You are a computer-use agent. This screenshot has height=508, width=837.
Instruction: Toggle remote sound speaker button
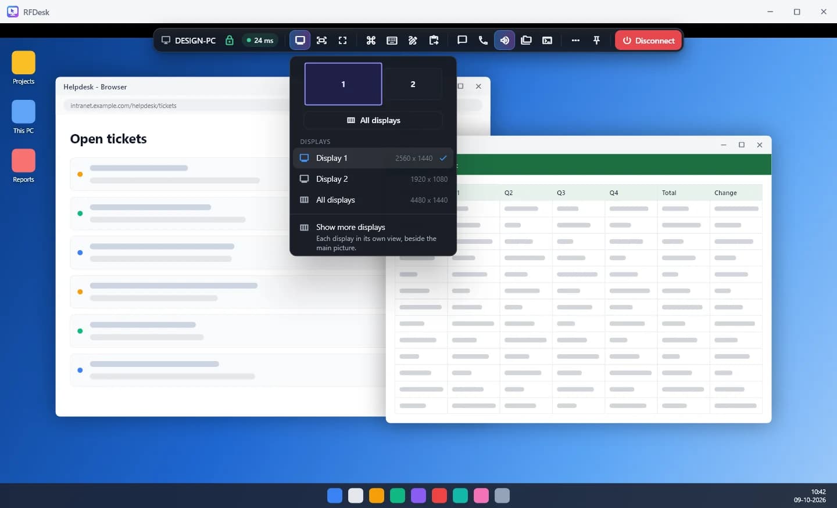(x=505, y=40)
